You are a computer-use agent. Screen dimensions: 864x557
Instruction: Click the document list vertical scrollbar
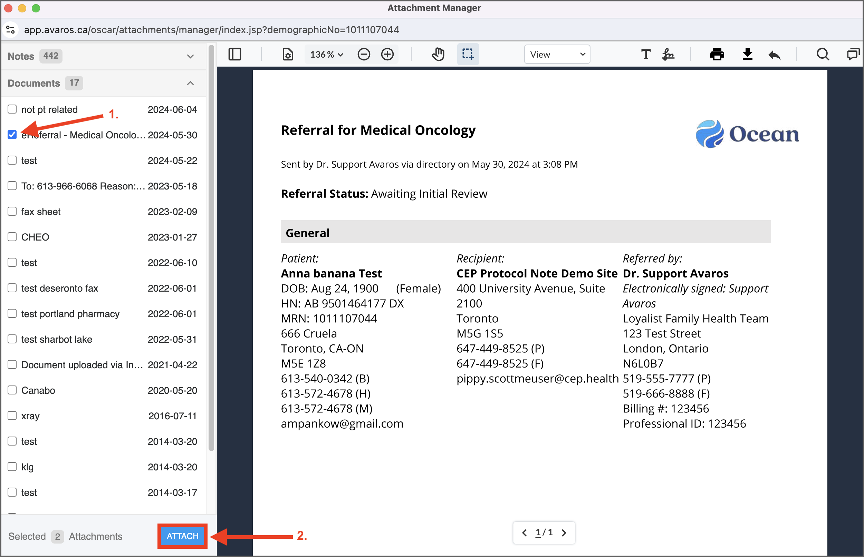[211, 248]
